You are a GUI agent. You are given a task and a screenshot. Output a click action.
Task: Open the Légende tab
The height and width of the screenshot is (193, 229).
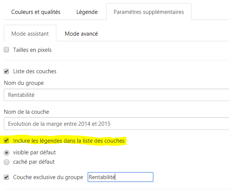click(87, 12)
